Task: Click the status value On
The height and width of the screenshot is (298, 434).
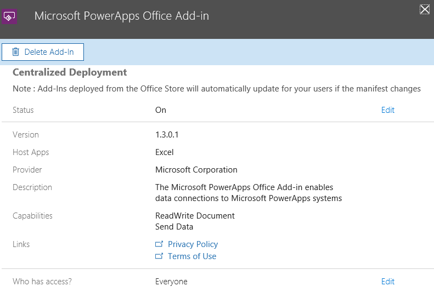Action: pos(161,110)
